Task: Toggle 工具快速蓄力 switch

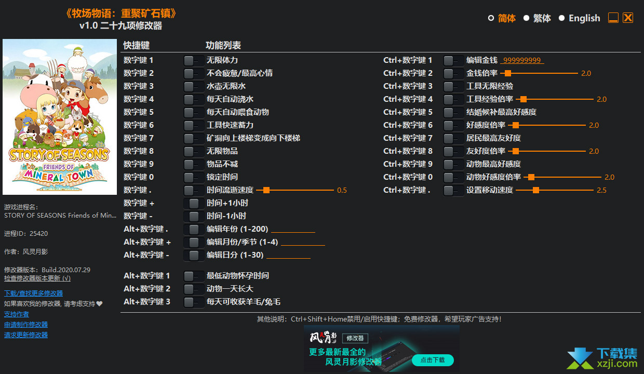Action: click(194, 125)
